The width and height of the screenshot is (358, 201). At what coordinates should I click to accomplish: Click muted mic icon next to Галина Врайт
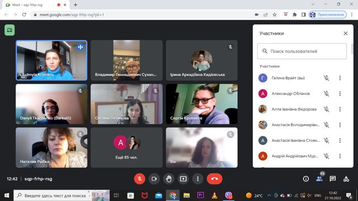[x=327, y=78]
